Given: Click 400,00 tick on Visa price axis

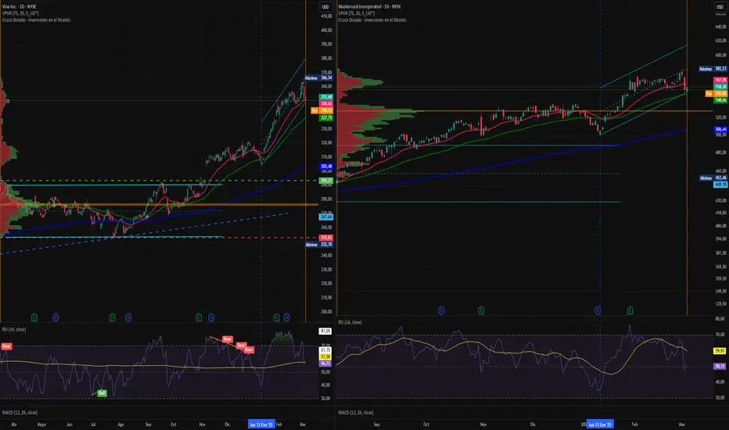Looking at the screenshot, I should [326, 30].
